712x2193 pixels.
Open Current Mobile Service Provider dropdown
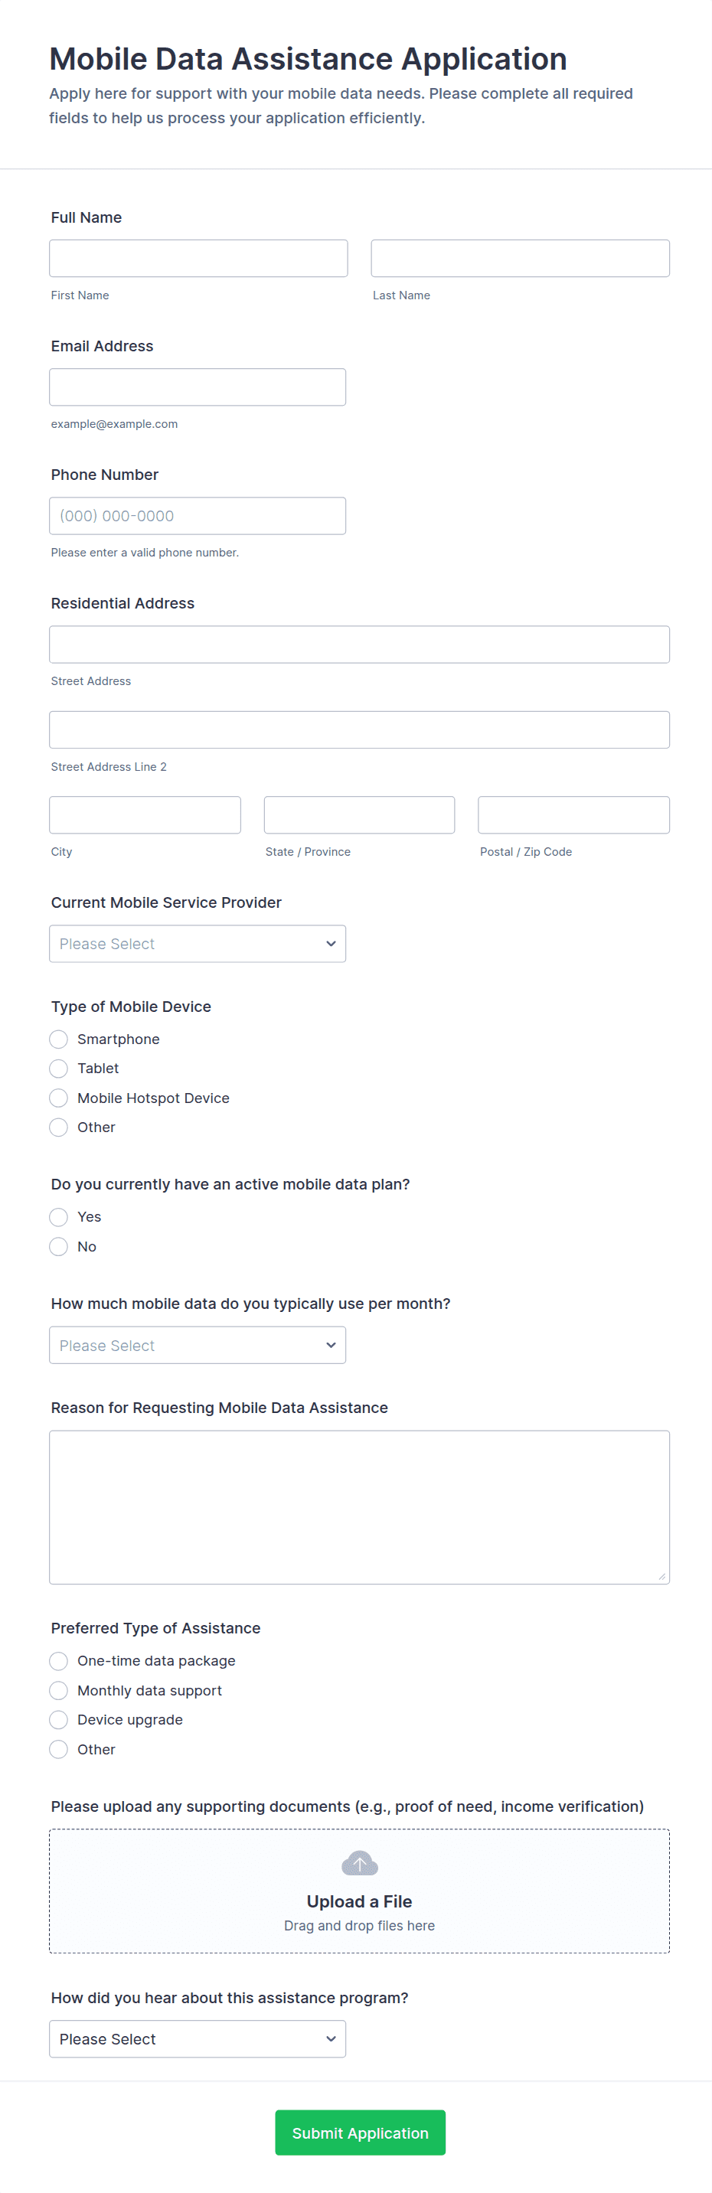tap(198, 944)
